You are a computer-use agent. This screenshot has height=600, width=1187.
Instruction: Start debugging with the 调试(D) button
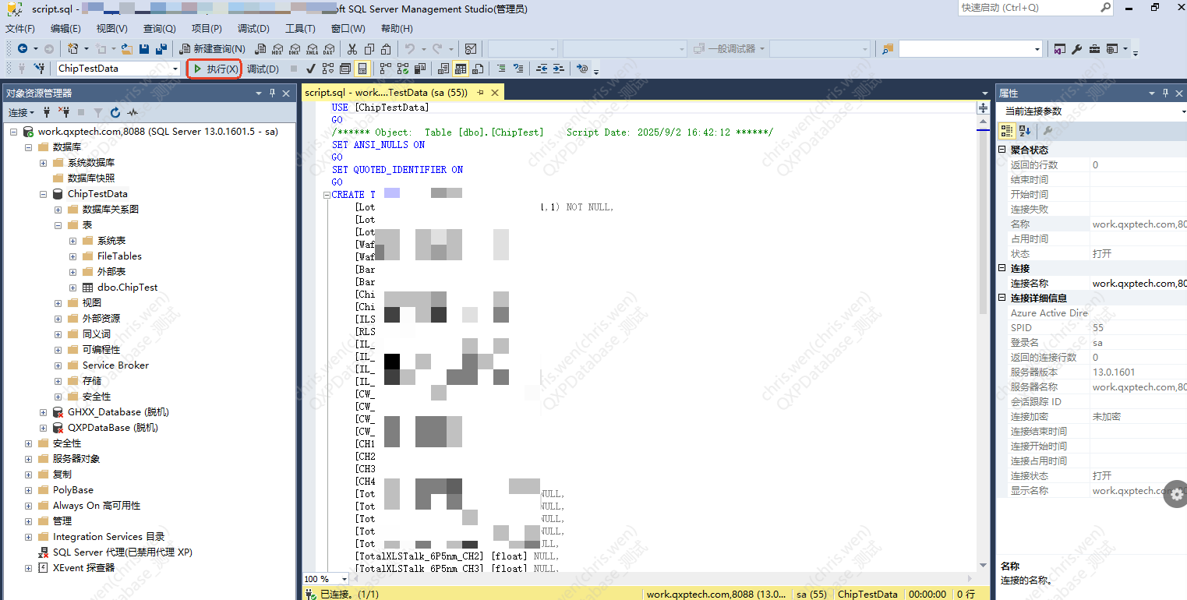[263, 69]
